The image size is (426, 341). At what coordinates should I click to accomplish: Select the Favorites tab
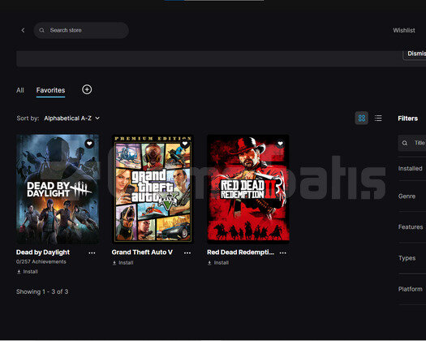[x=50, y=90]
